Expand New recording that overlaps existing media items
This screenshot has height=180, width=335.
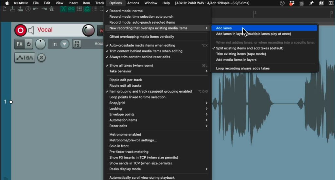point(157,28)
